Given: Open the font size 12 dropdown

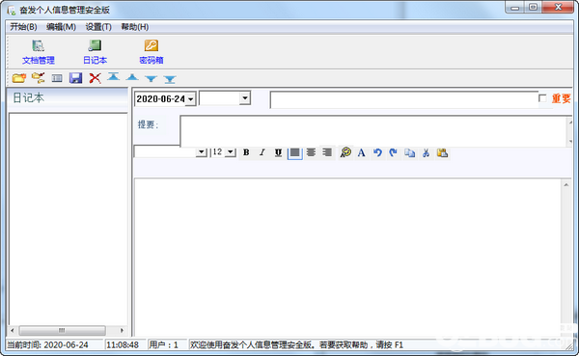Looking at the screenshot, I should coord(231,151).
